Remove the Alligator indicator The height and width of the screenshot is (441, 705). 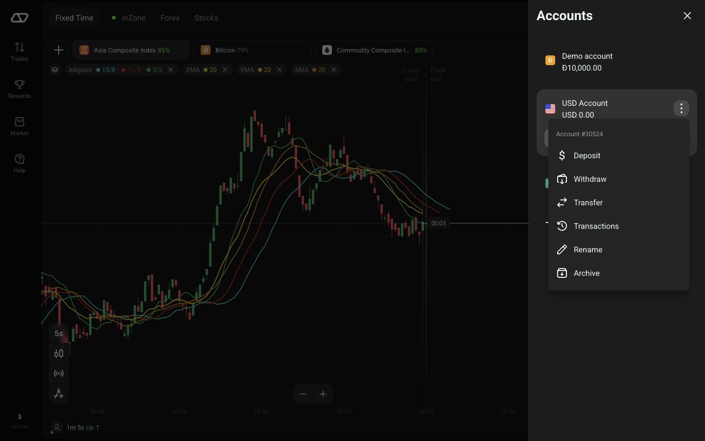(171, 70)
